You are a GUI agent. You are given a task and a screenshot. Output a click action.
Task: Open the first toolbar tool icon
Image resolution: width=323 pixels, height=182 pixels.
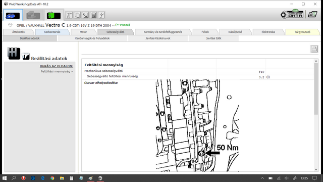[70, 15]
